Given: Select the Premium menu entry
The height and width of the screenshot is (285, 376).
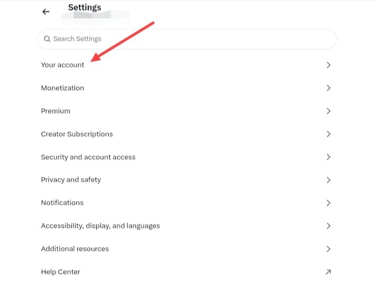Looking at the screenshot, I should pos(187,111).
